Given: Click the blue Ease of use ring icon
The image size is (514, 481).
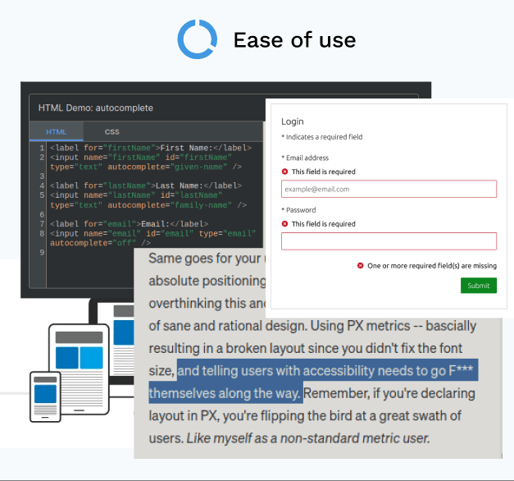Looking at the screenshot, I should click(x=198, y=39).
